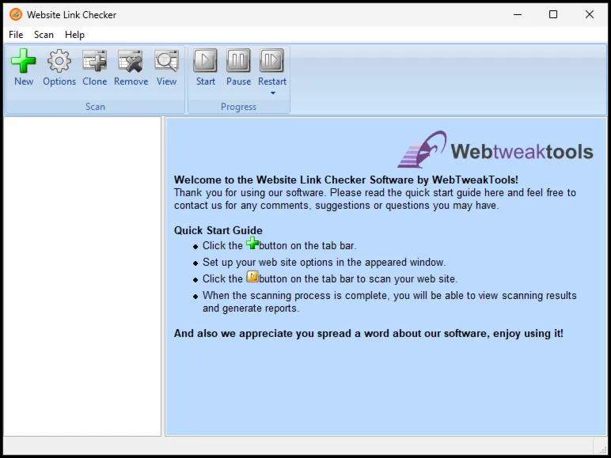Minimize the Website Link Checker window
The width and height of the screenshot is (611, 458).
pos(518,14)
